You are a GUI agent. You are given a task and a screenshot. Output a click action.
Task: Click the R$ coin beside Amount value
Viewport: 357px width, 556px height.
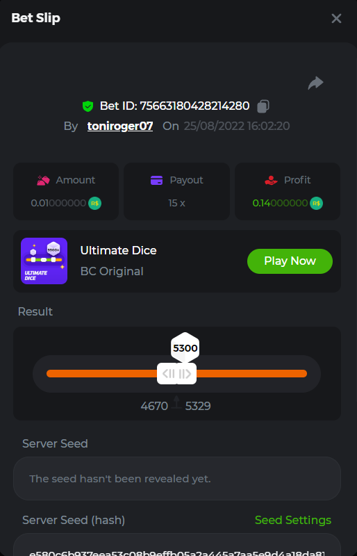tap(94, 203)
